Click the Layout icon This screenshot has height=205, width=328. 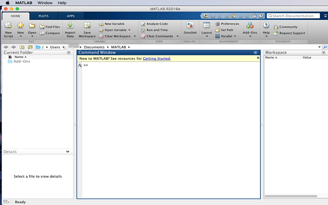(207, 25)
